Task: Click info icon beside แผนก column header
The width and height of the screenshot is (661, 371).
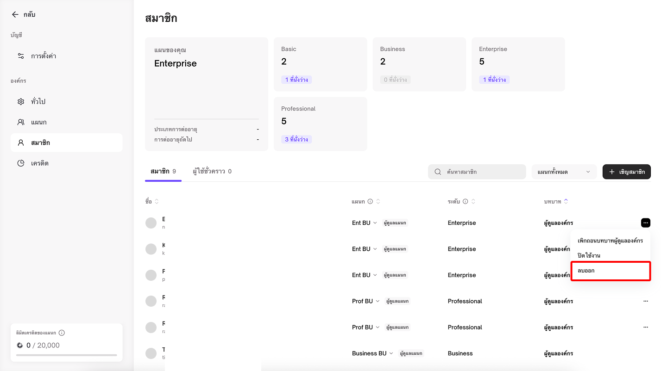Action: pos(370,202)
